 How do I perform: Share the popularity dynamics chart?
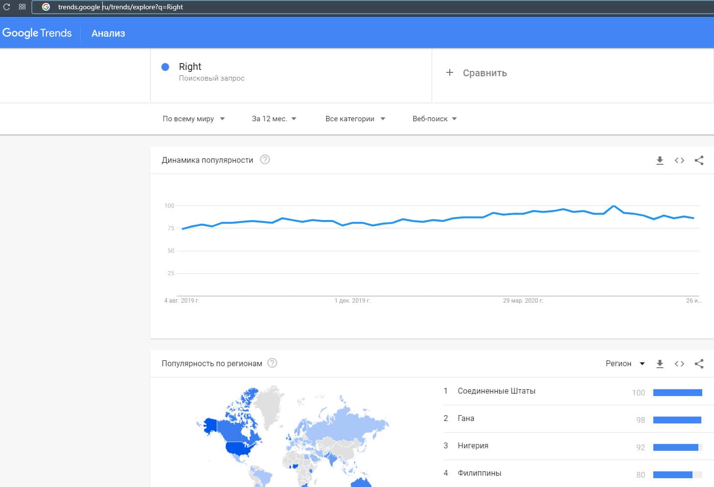point(699,160)
